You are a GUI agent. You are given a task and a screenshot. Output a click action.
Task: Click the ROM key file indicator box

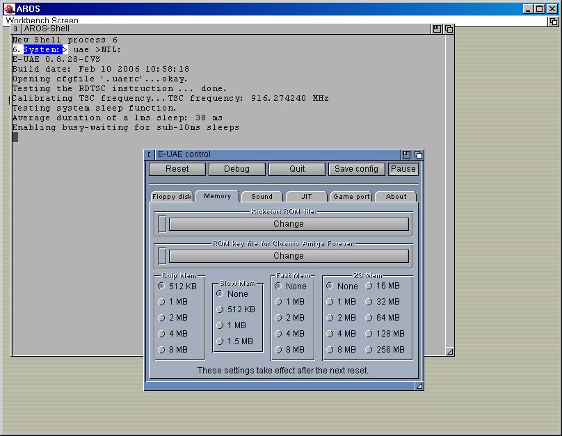tap(162, 256)
